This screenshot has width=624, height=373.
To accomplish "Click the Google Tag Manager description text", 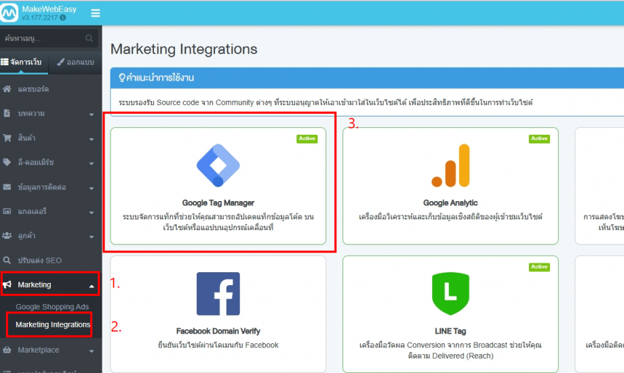I will click(218, 222).
